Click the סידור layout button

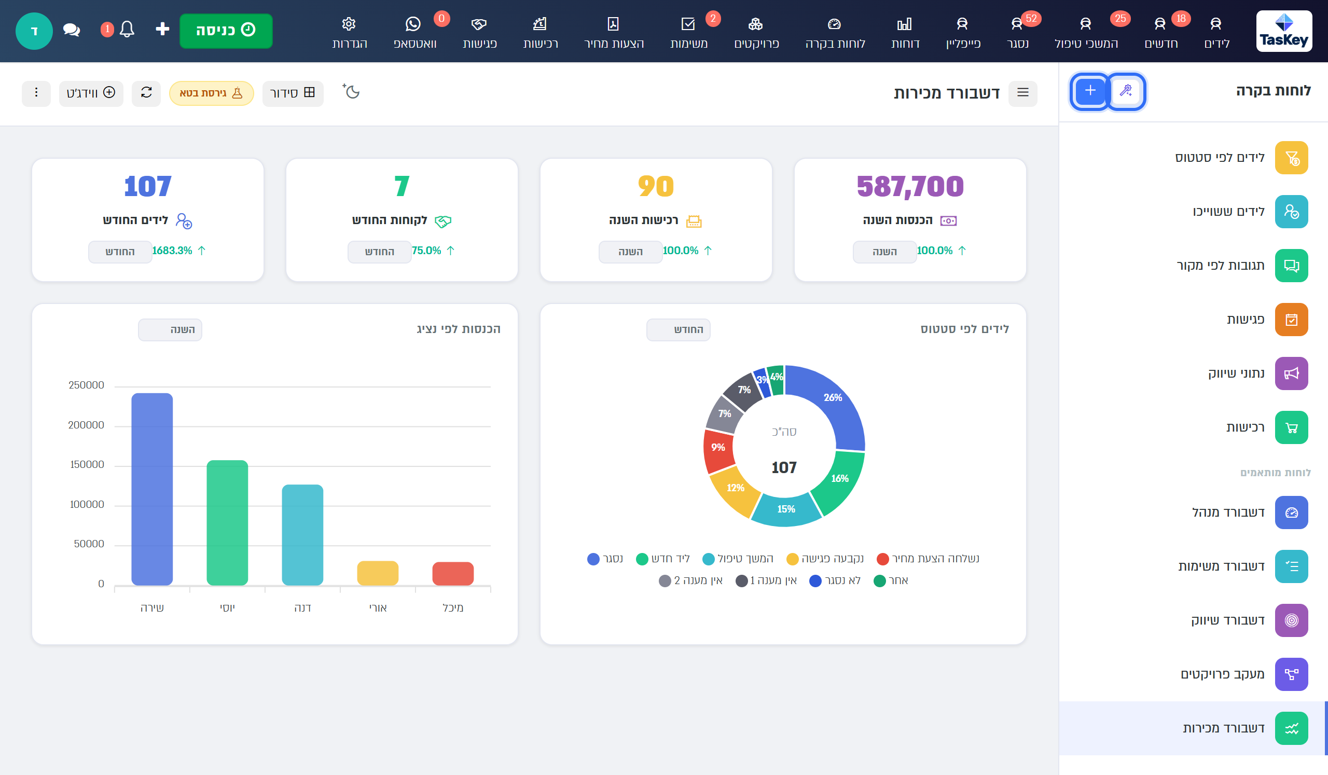pos(293,93)
